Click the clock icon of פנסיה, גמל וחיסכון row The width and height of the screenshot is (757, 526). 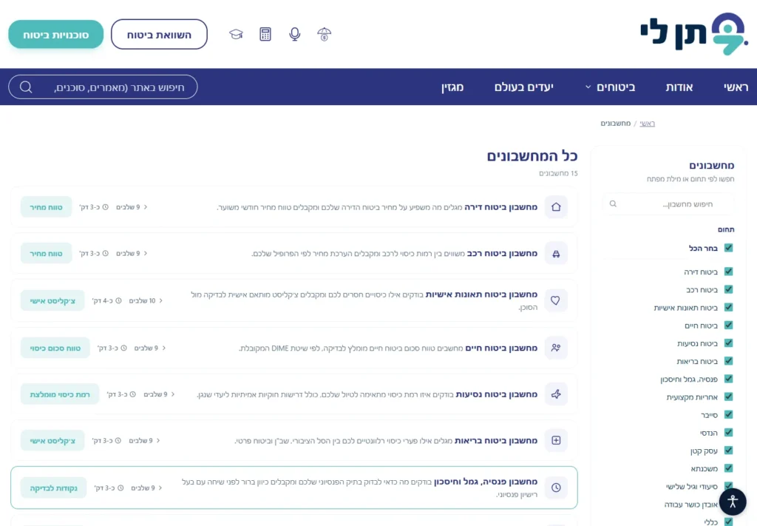coord(556,488)
